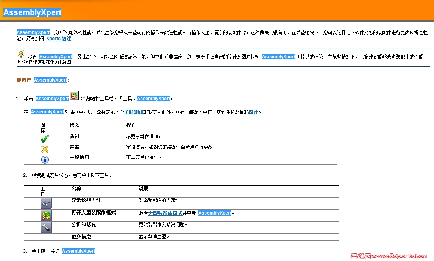This screenshot has width=434, height=261.
Task: Click highlighted AssemblyXpert in step 3
Action: 79,251
